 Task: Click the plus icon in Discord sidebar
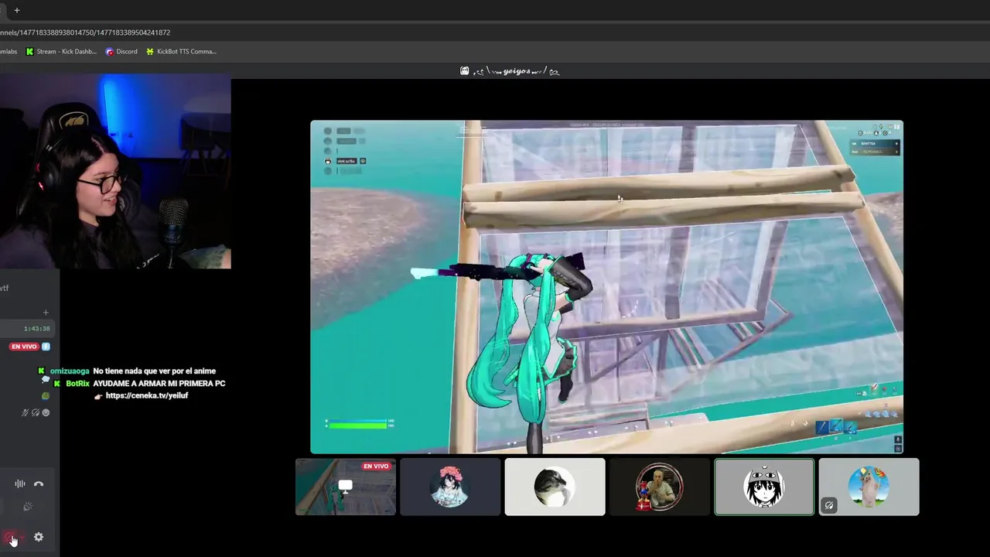[x=46, y=313]
